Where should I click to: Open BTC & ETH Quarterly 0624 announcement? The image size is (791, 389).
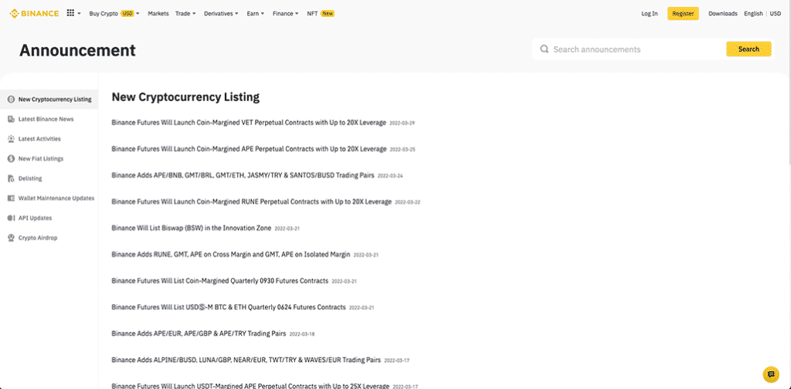(229, 307)
